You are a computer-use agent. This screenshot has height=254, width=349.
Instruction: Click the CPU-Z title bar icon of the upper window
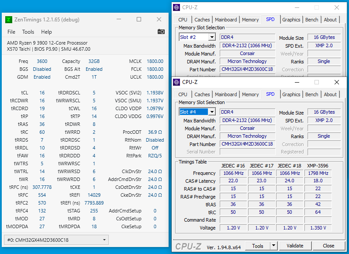pyautogui.click(x=176, y=7)
